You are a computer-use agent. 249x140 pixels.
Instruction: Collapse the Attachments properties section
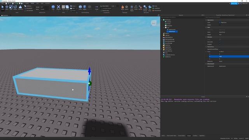(206, 64)
